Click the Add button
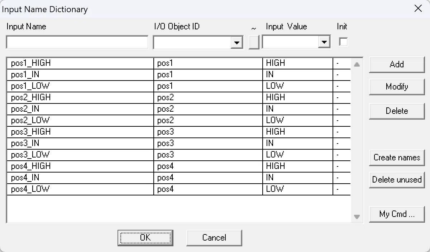 pyautogui.click(x=397, y=64)
